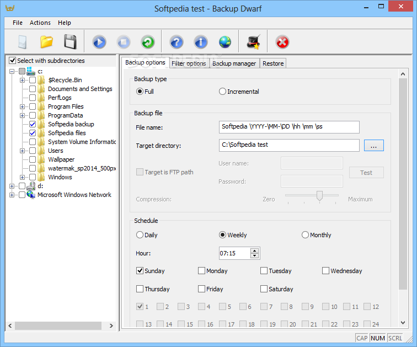Click the Backup options tab
This screenshot has height=347, width=417.
pos(145,62)
